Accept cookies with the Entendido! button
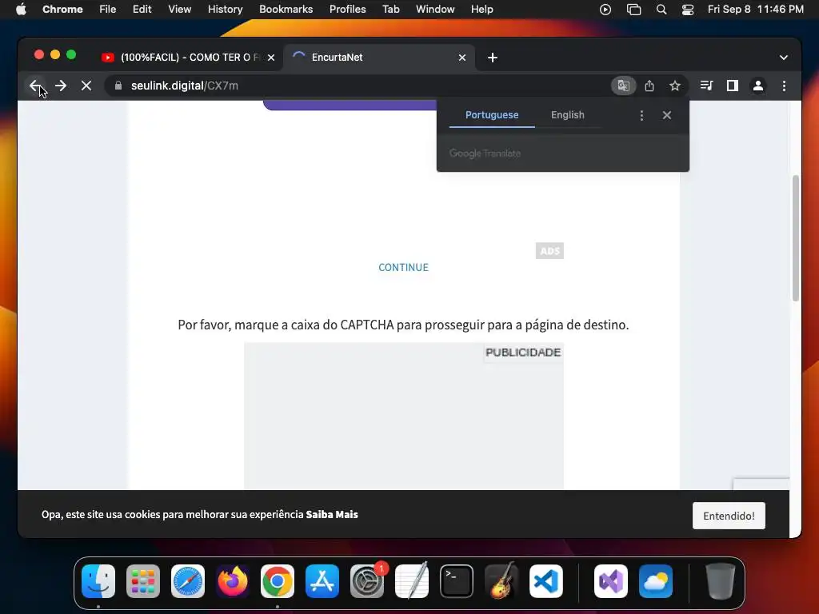This screenshot has width=819, height=614. [x=729, y=516]
